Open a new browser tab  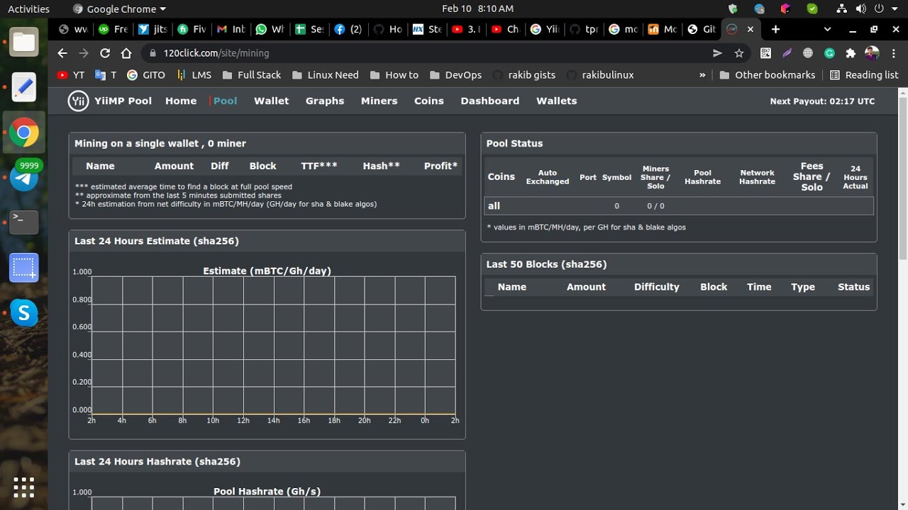(775, 29)
